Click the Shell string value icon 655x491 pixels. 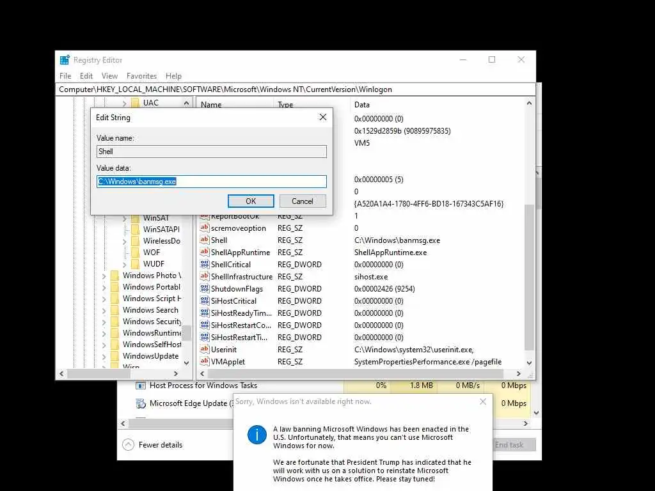[x=204, y=240]
